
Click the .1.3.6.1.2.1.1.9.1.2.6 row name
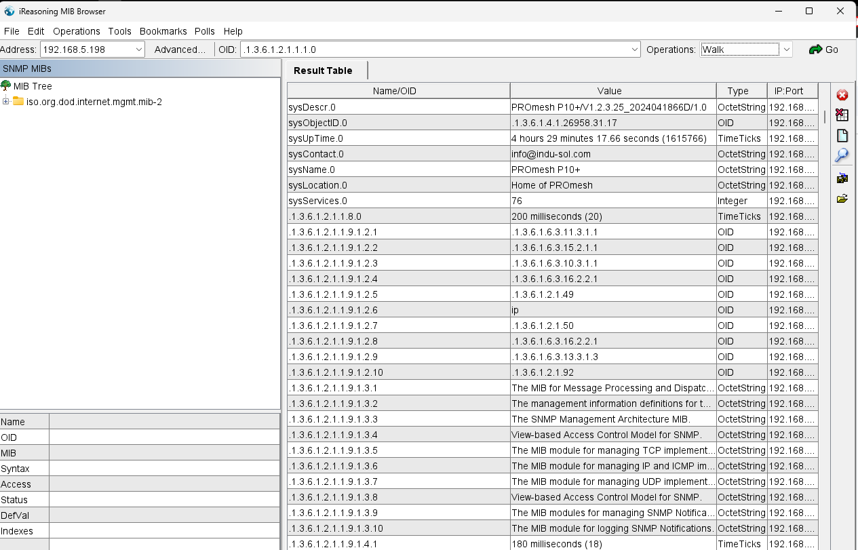pos(399,310)
